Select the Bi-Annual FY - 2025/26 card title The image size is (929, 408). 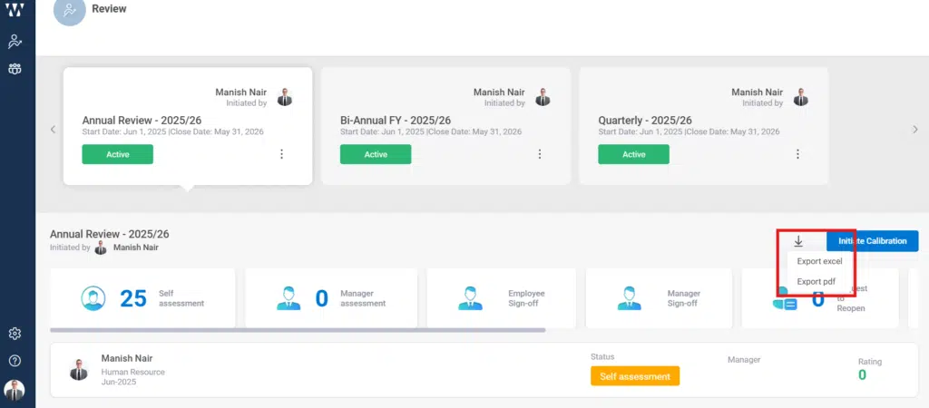coord(396,121)
